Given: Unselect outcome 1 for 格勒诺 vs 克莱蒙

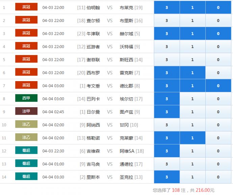Looking at the screenshot, I should pyautogui.click(x=192, y=138).
